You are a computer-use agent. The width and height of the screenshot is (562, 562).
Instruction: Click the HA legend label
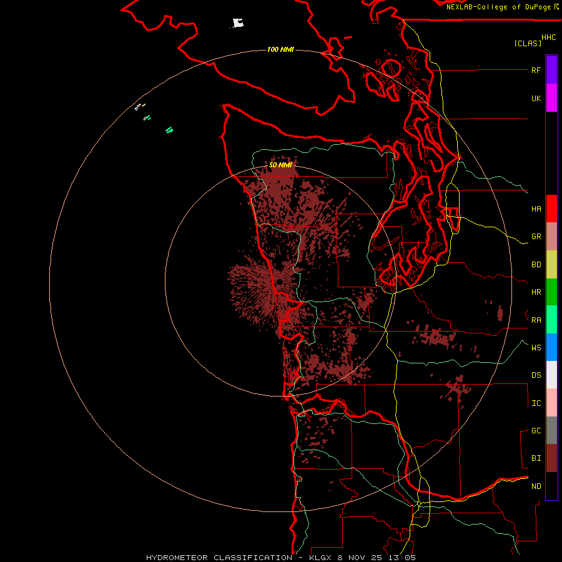click(536, 209)
